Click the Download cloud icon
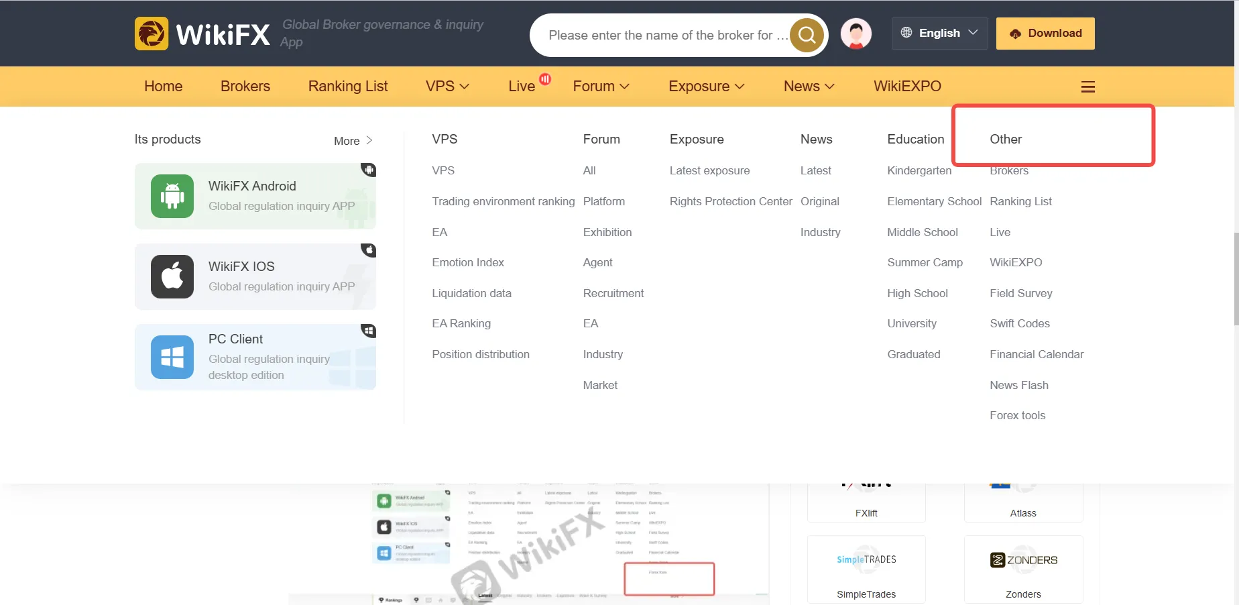The height and width of the screenshot is (605, 1239). [1016, 34]
